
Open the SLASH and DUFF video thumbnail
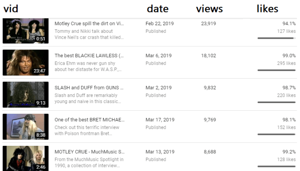click(26, 94)
